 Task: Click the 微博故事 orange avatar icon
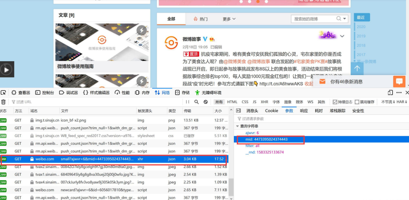[171, 43]
